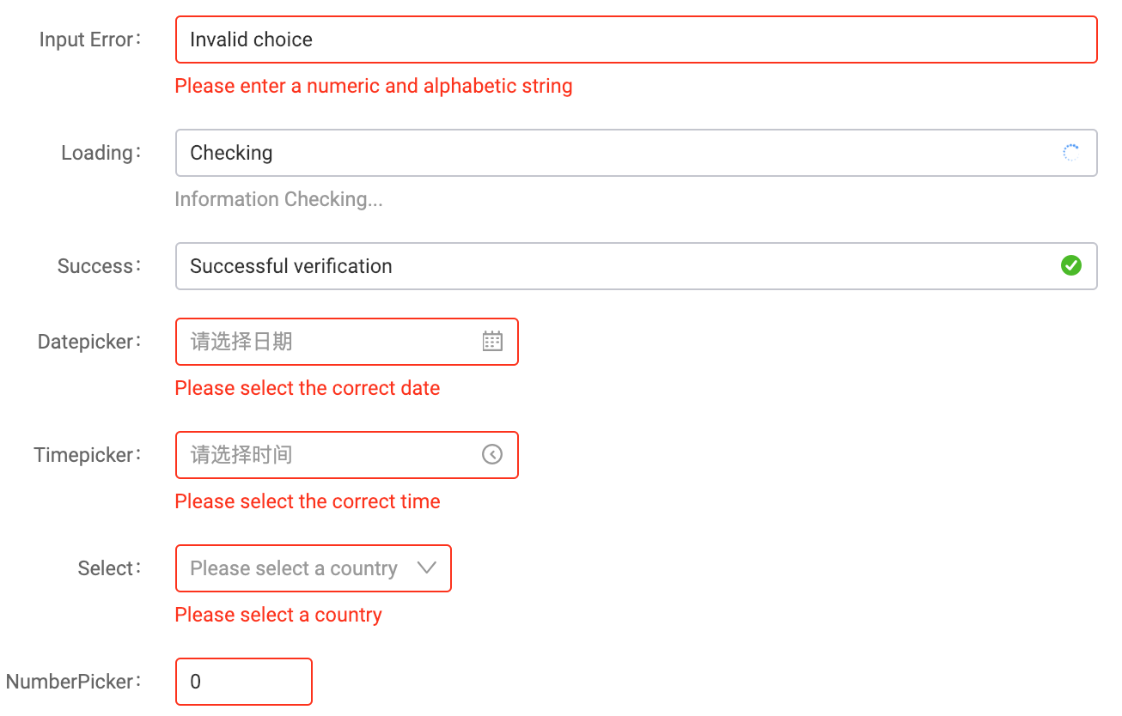
Task: Click the clock icon in Timepicker
Action: point(492,455)
